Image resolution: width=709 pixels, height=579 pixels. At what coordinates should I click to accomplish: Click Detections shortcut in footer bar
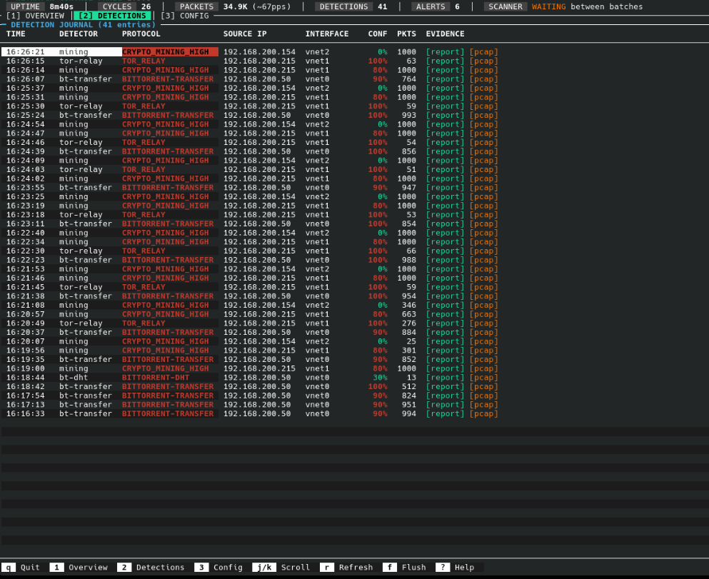pos(151,568)
